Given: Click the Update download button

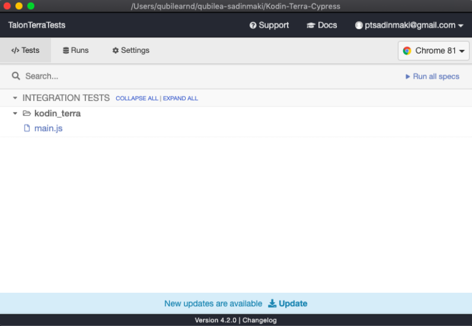Looking at the screenshot, I should [x=288, y=303].
